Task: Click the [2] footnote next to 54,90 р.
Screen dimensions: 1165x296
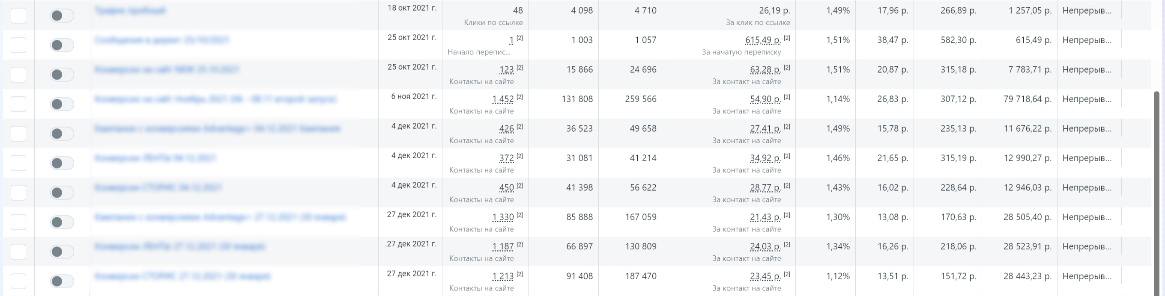Action: [787, 97]
